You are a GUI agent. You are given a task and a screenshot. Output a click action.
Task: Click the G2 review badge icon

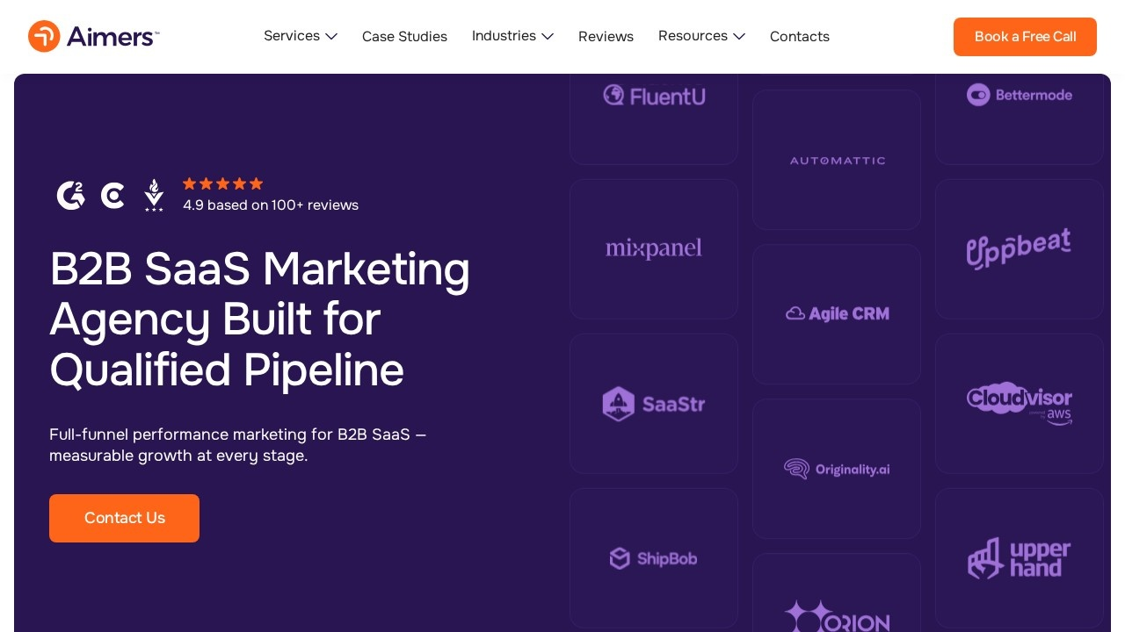tap(71, 195)
